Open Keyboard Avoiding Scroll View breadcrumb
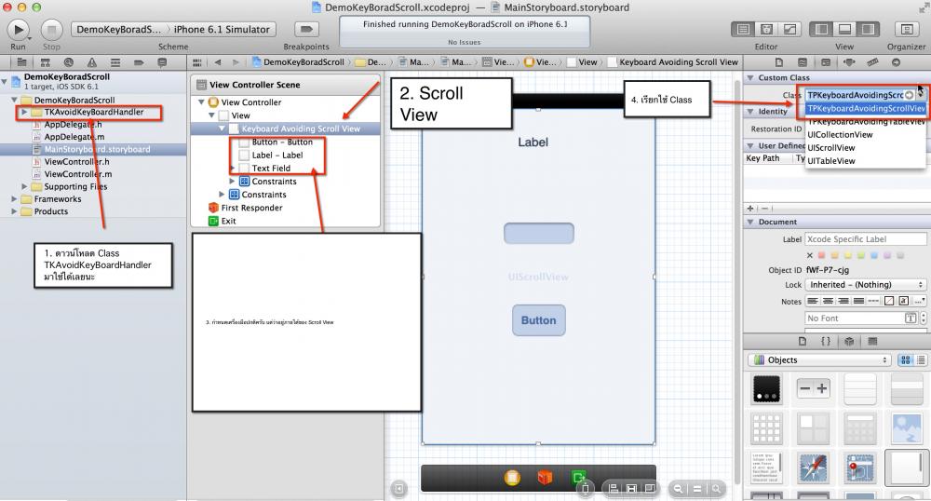 (x=673, y=62)
